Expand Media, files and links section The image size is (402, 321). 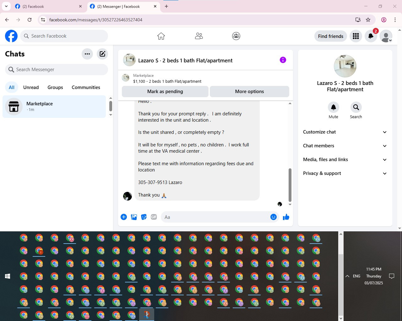pos(345,160)
